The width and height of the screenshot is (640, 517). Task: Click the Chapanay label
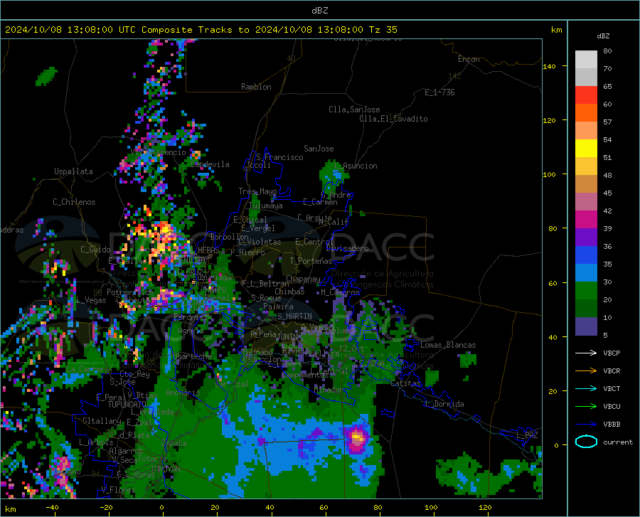pos(303,279)
